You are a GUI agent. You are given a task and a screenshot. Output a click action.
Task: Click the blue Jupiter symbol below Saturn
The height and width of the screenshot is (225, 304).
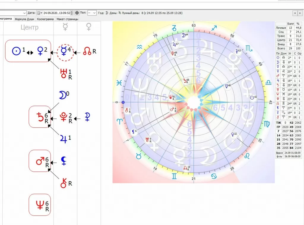tap(63, 138)
